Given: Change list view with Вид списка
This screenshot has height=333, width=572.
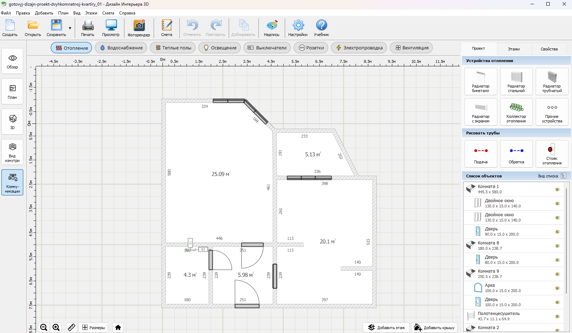Looking at the screenshot, I should [552, 176].
